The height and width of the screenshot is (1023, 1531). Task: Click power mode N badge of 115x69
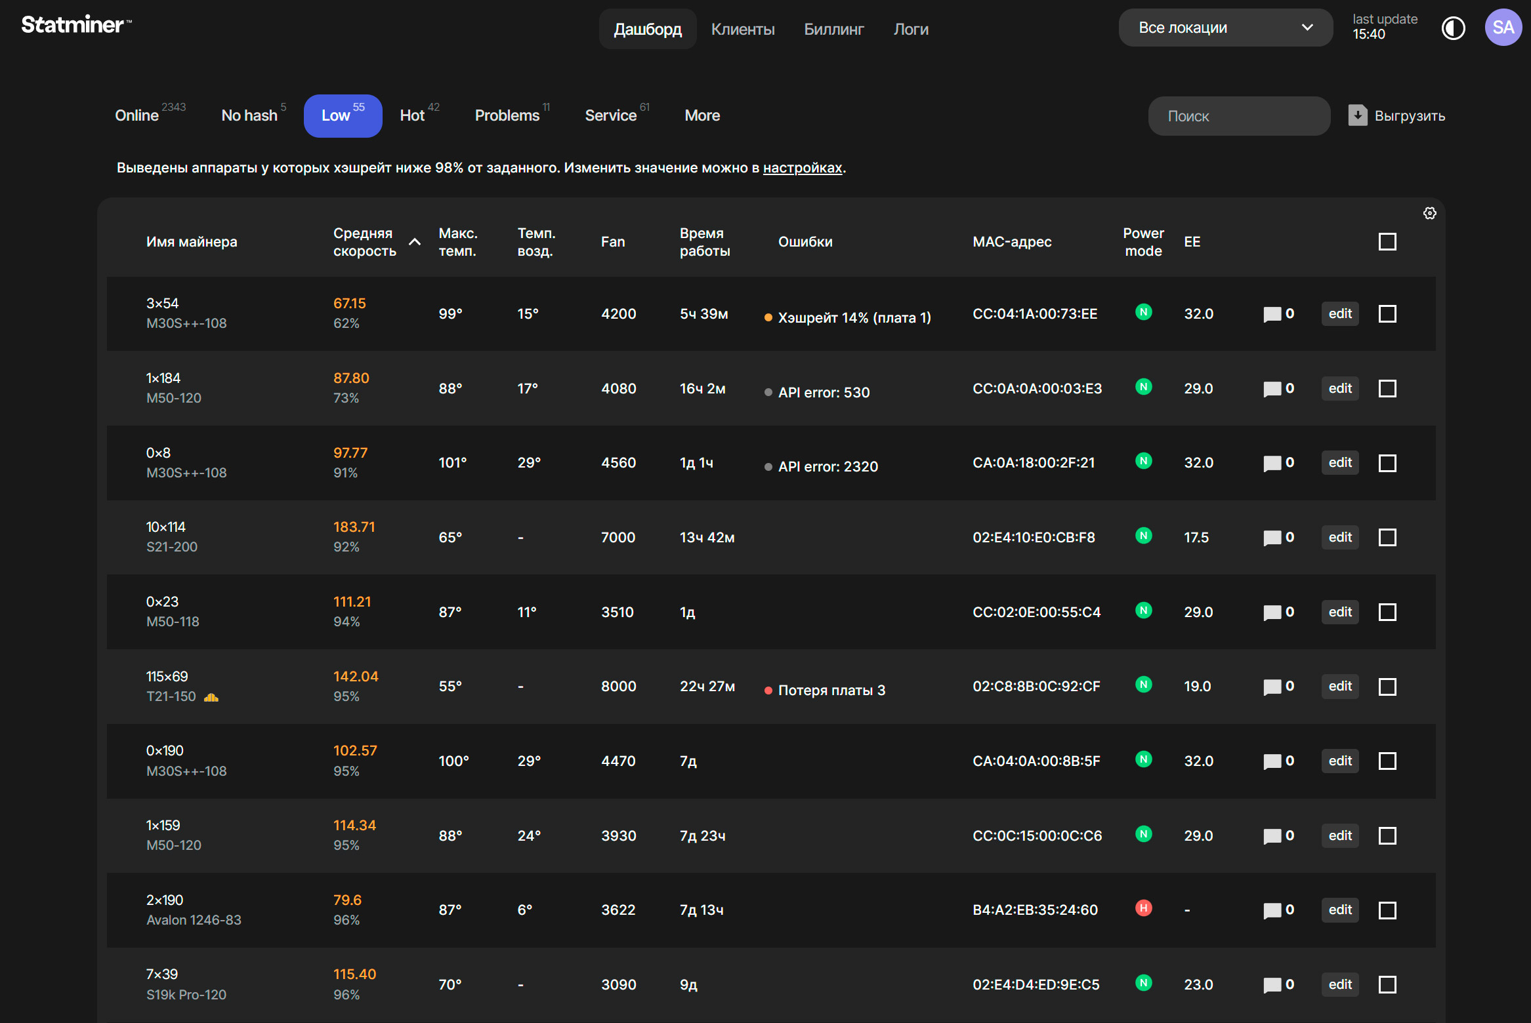1144,685
